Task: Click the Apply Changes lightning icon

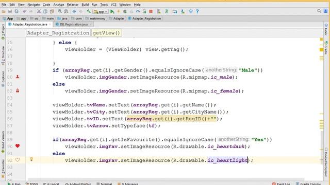Action: pos(119,11)
